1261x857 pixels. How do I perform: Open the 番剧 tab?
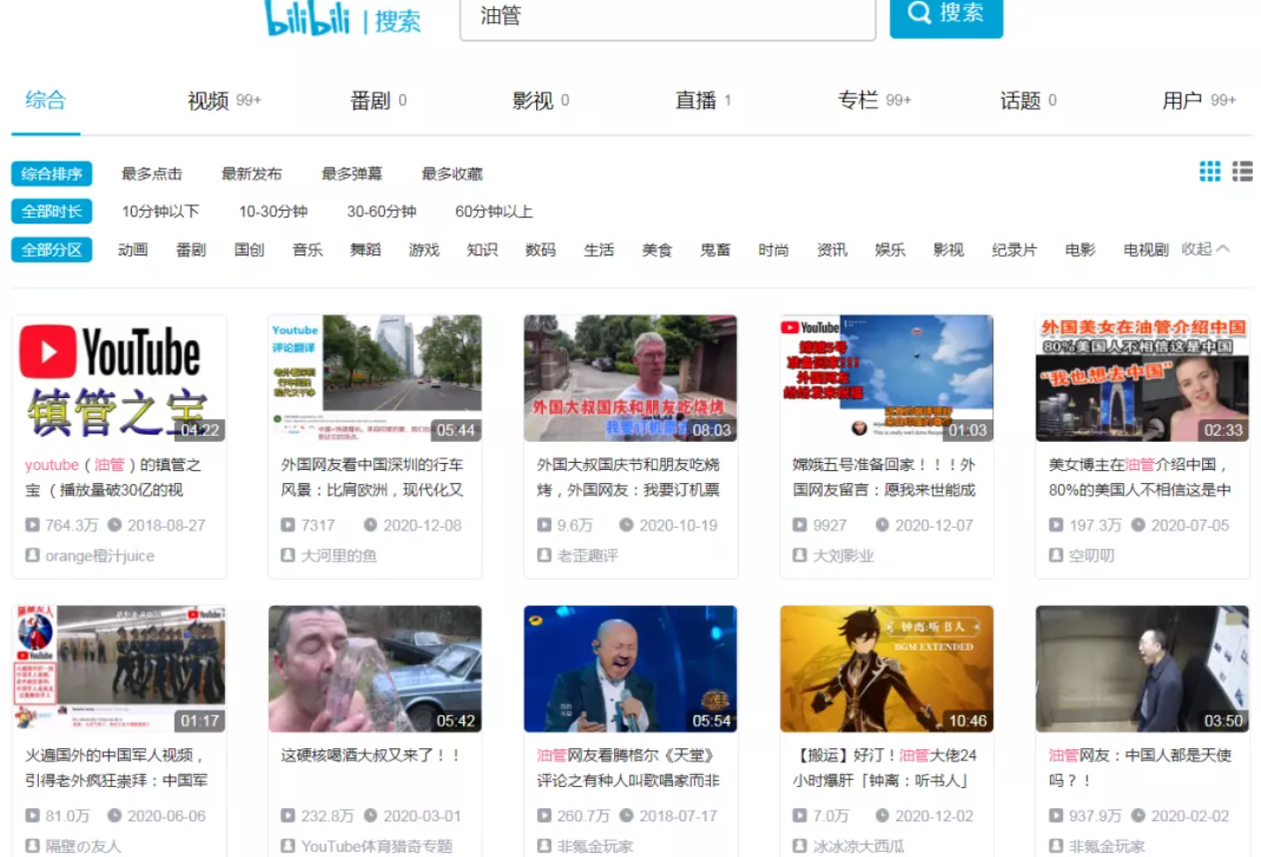click(378, 101)
